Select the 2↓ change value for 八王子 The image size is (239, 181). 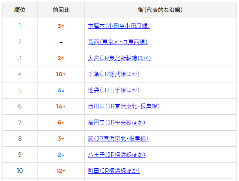click(x=61, y=155)
